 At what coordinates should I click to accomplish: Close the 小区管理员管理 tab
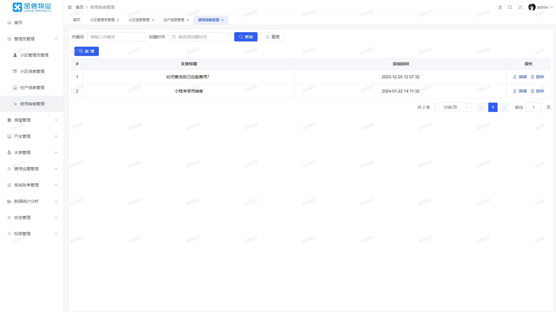pos(118,20)
